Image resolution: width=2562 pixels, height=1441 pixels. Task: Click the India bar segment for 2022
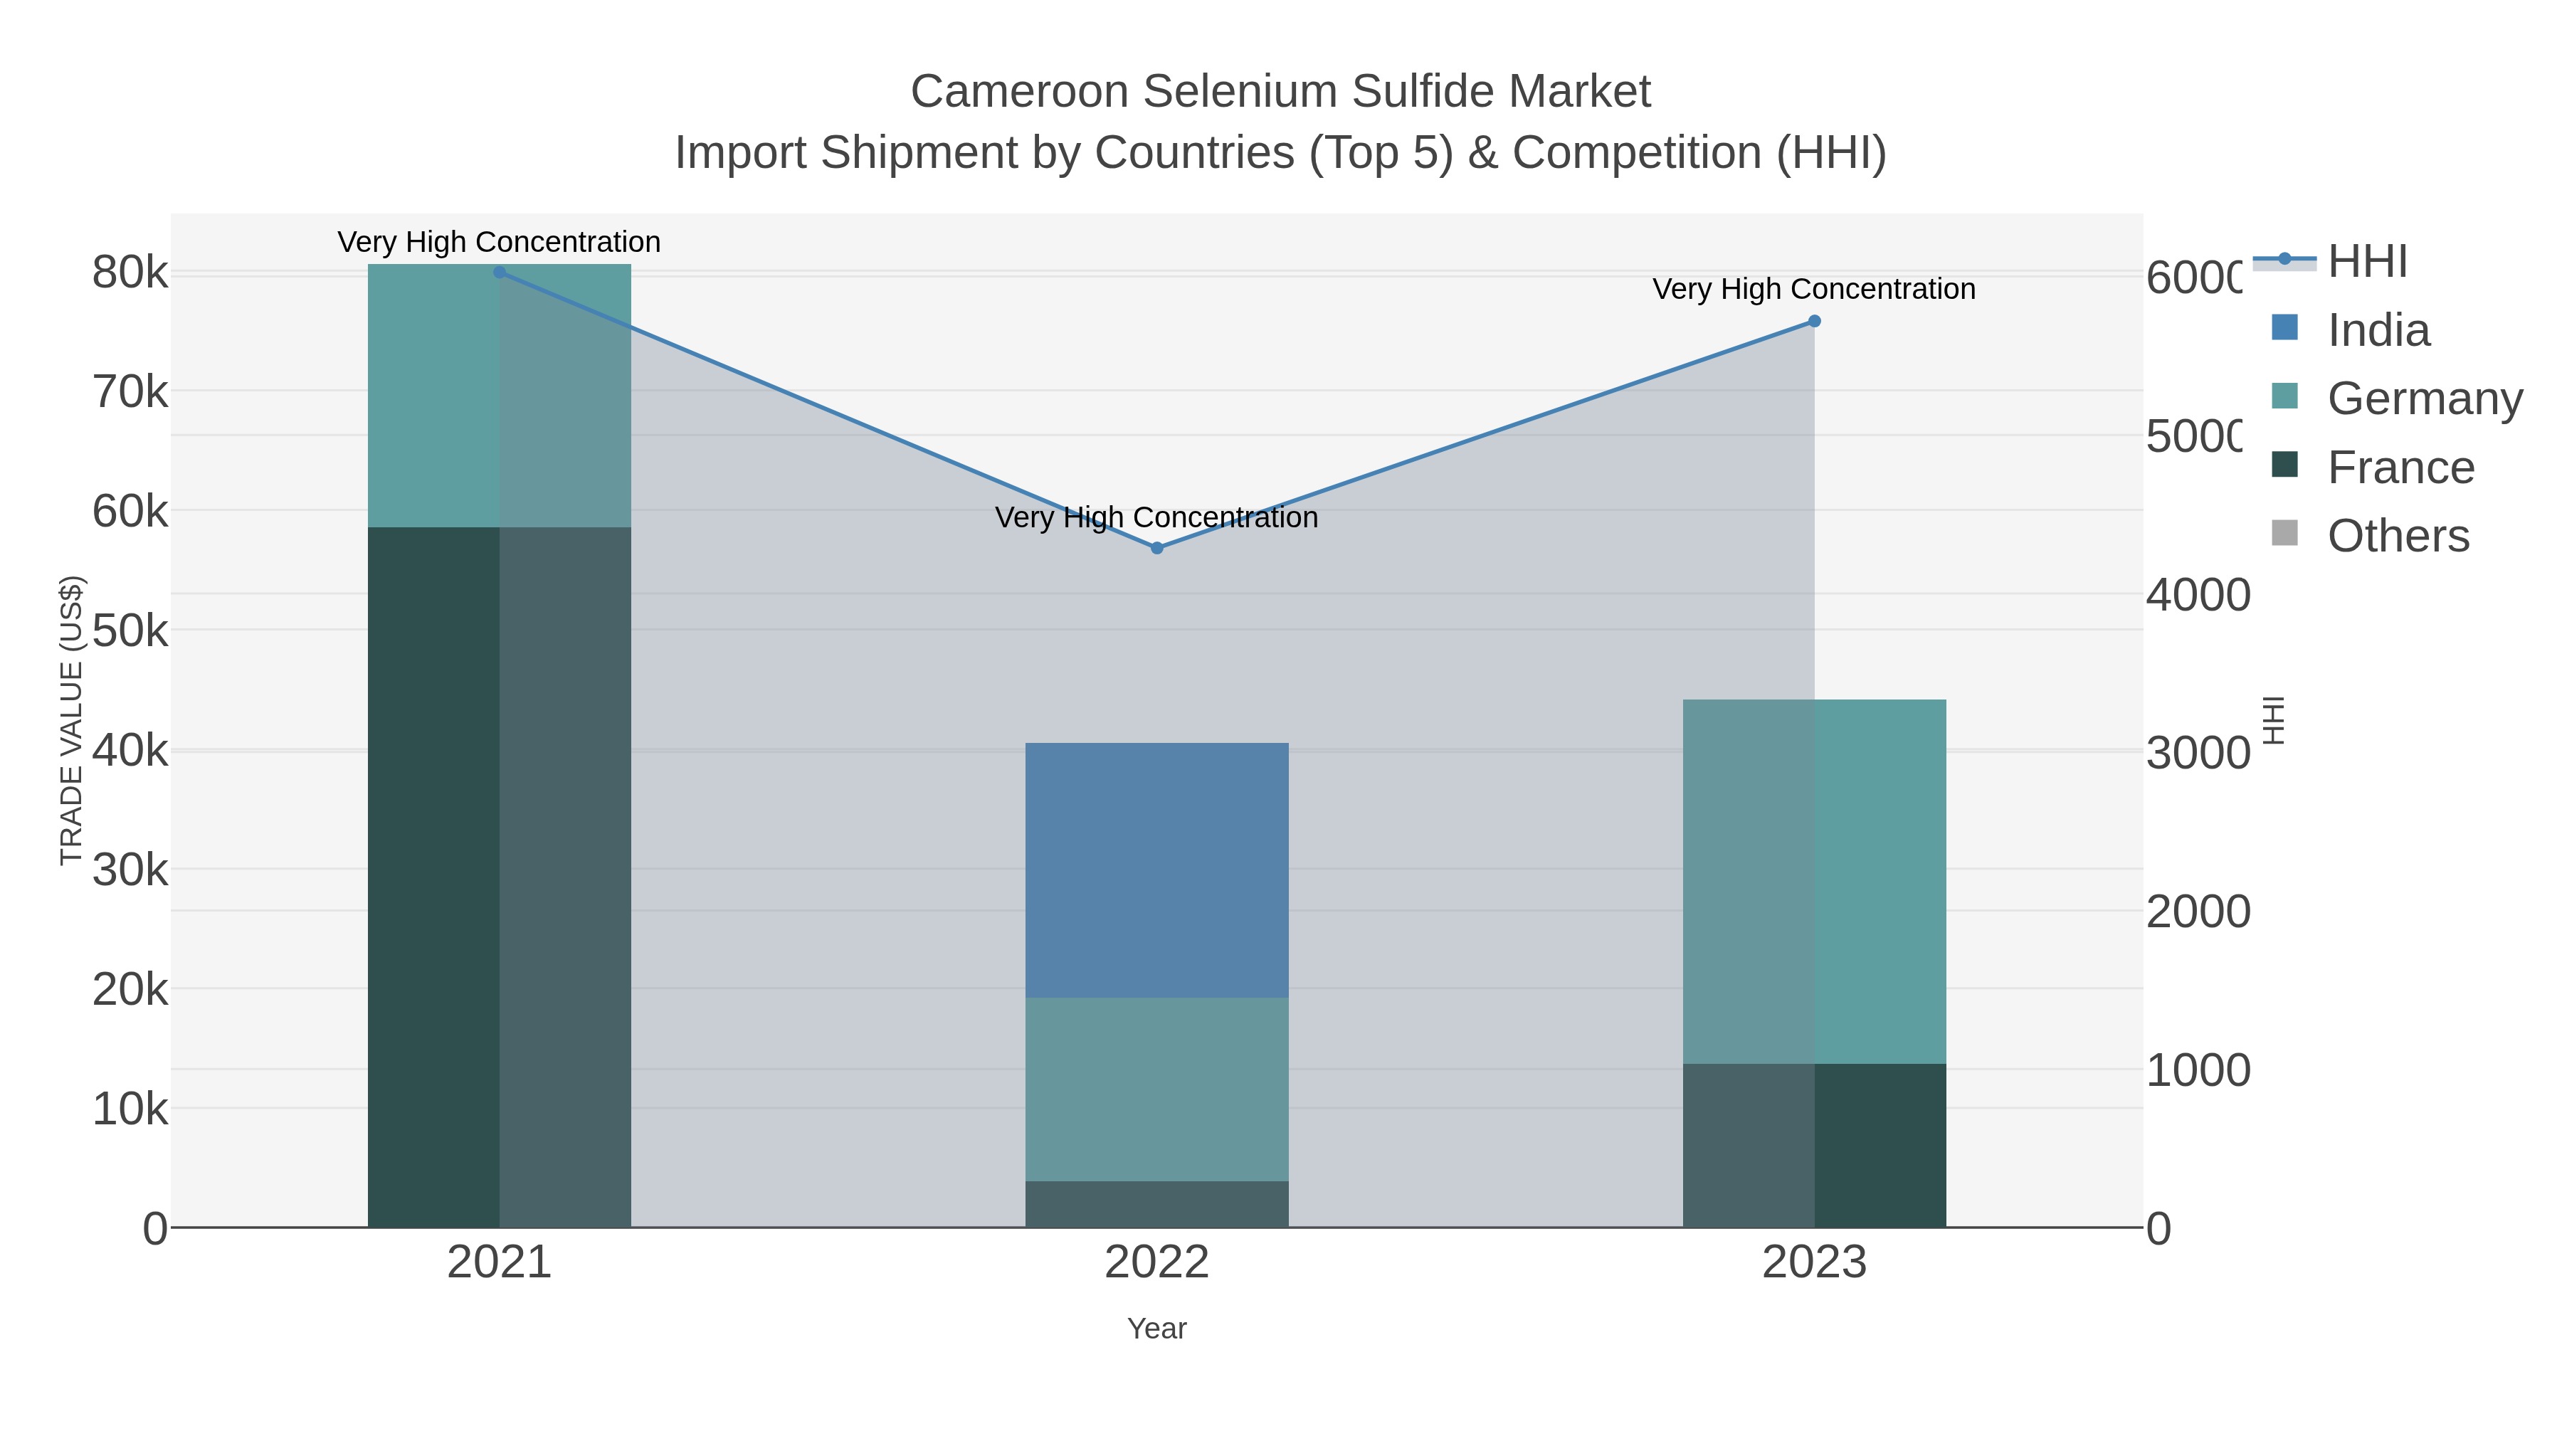click(x=1156, y=870)
